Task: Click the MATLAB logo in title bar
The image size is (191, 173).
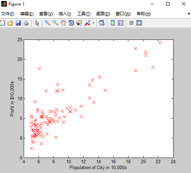Action: pos(4,4)
